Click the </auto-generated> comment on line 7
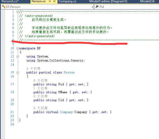Viewport: 159px width, 139px height. [40, 36]
